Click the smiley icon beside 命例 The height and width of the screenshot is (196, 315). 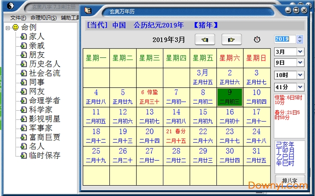(x=15, y=27)
